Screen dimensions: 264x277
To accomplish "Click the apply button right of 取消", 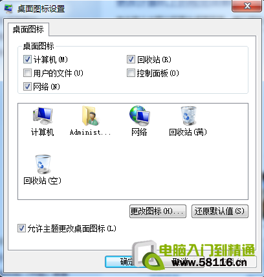I will click(234, 262).
